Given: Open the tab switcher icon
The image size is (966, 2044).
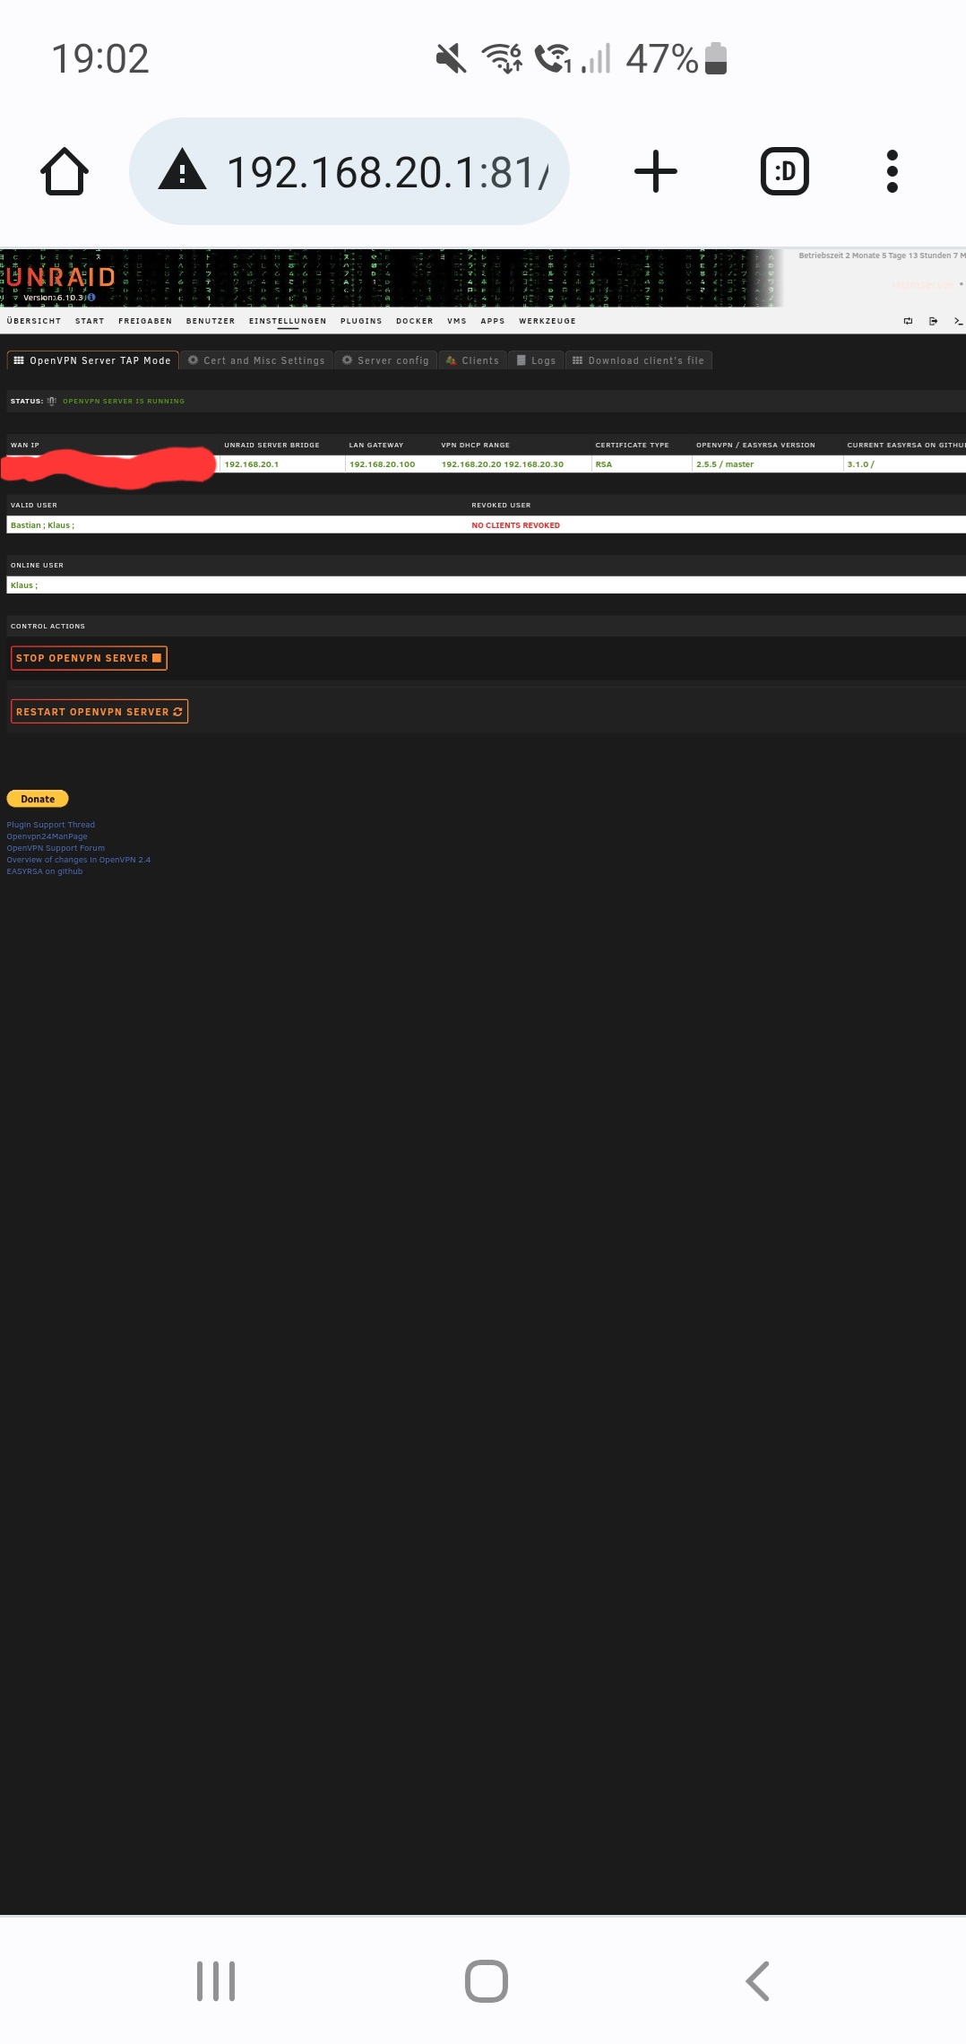Looking at the screenshot, I should click(x=785, y=171).
